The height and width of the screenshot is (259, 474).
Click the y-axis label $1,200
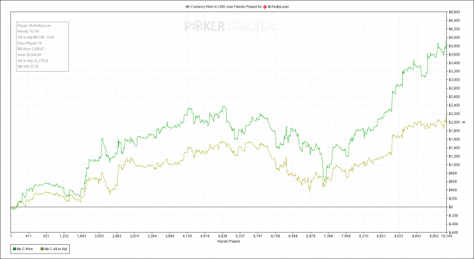454,156
